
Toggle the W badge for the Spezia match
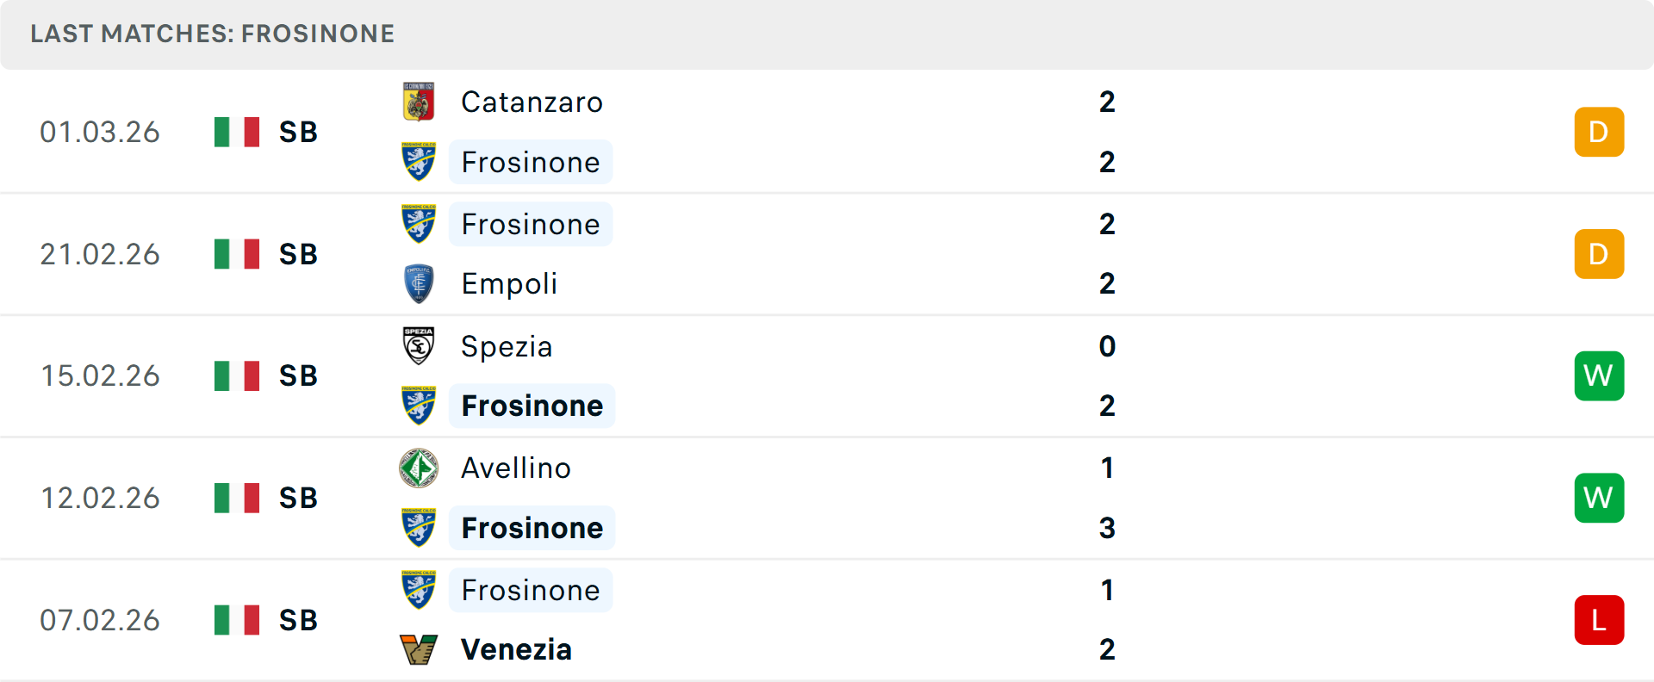(1599, 375)
